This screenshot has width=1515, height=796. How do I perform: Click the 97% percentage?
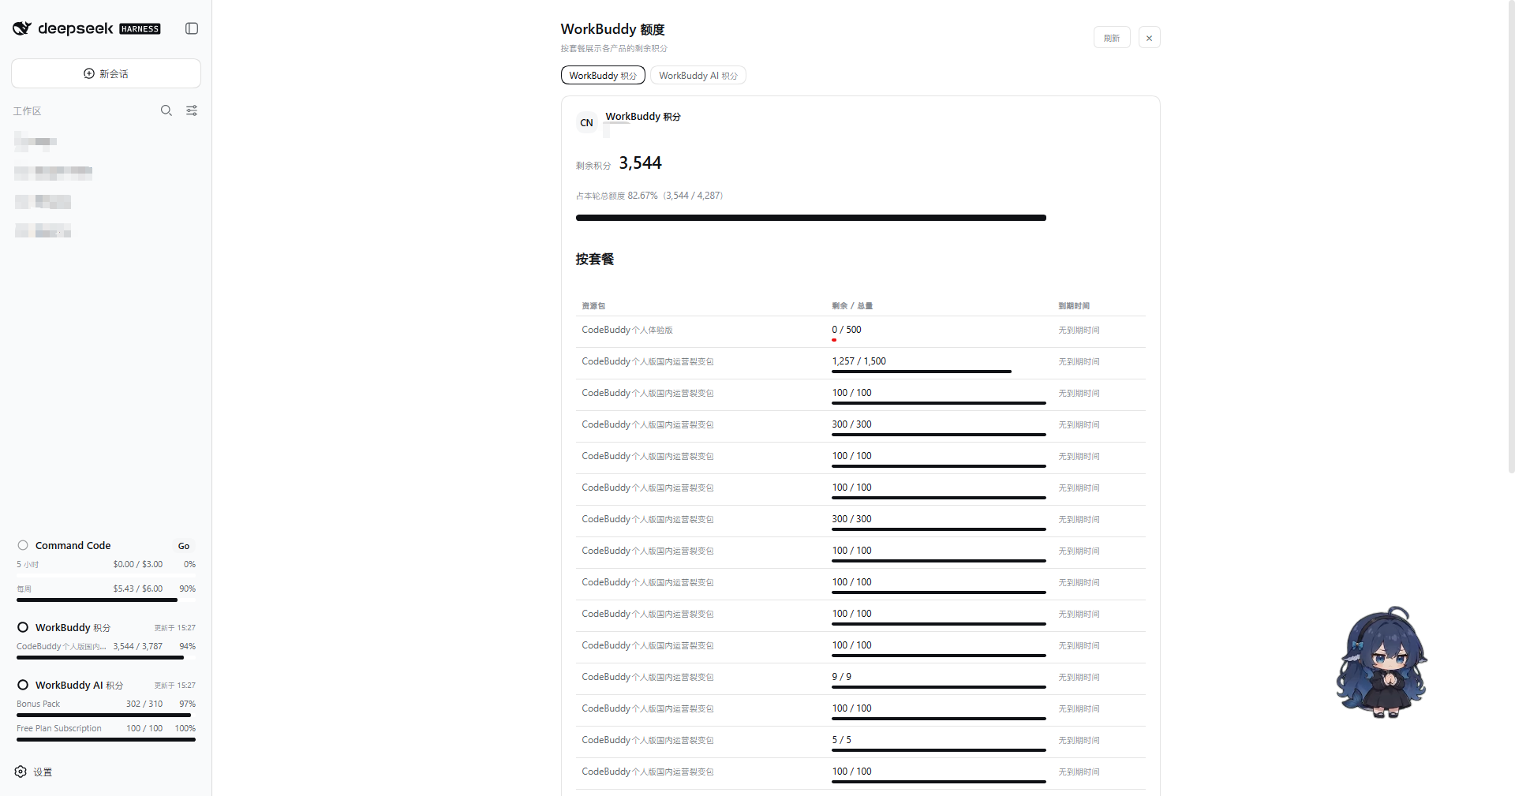[x=188, y=704]
